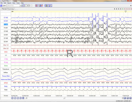Click the red arrow chart icon in toolbar
Image resolution: width=132 pixels, height=102 pixels.
coord(42,6)
